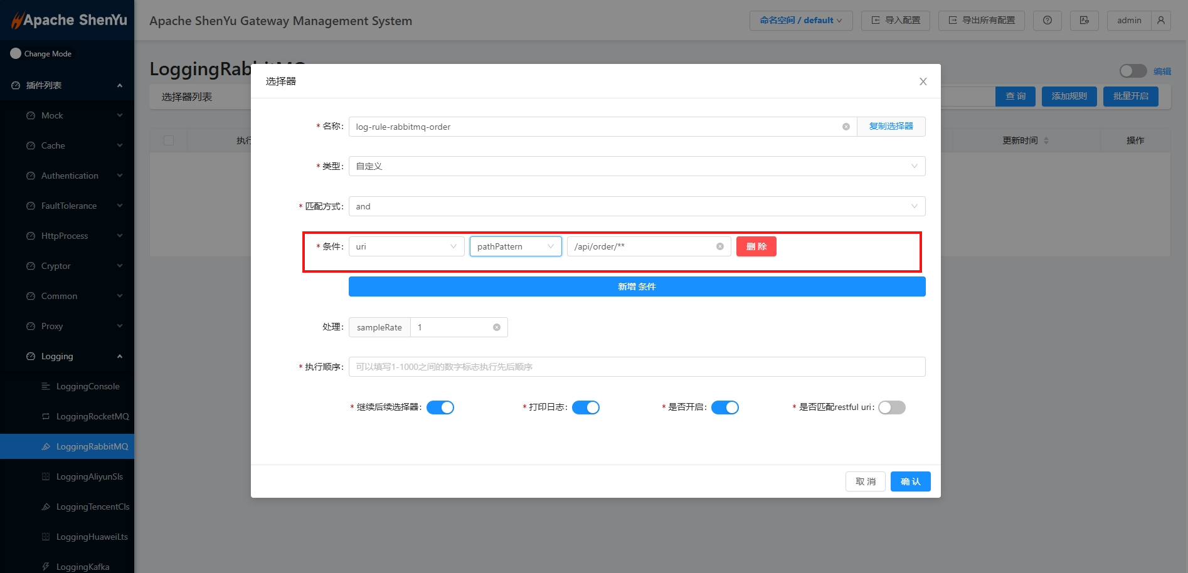Click the execution order input field
The height and width of the screenshot is (573, 1188).
[636, 367]
